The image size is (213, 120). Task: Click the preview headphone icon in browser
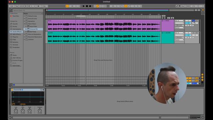pyautogui.click(x=14, y=85)
